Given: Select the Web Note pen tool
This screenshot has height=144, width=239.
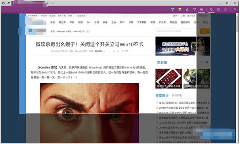Looking at the screenshot, I should (172, 10).
